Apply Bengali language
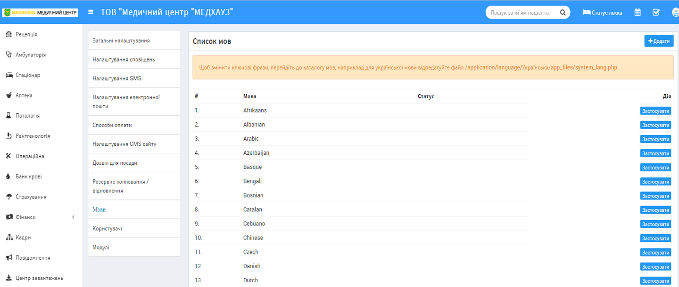This screenshot has width=679, height=287. (655, 182)
